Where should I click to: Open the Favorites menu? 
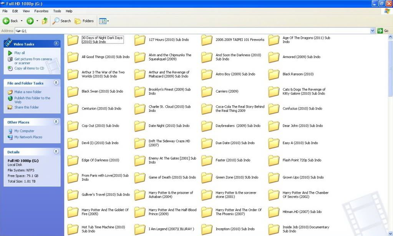pos(41,11)
